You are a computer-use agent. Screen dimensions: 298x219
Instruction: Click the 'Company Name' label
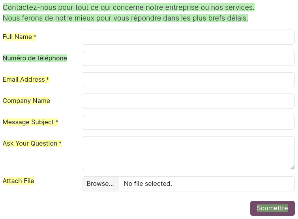[26, 101]
